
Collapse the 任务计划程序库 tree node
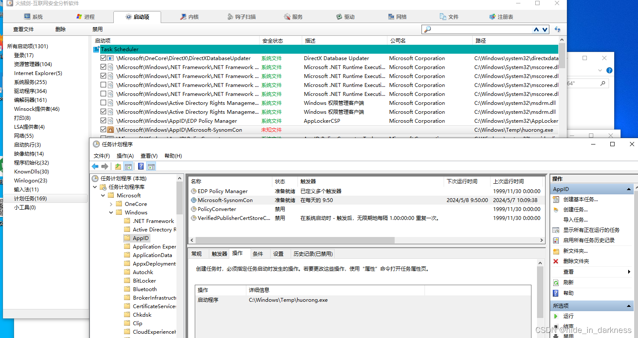coord(95,187)
